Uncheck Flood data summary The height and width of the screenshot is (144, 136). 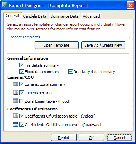click(22, 71)
